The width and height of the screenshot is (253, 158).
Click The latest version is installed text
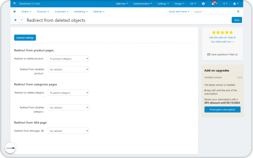220,85
